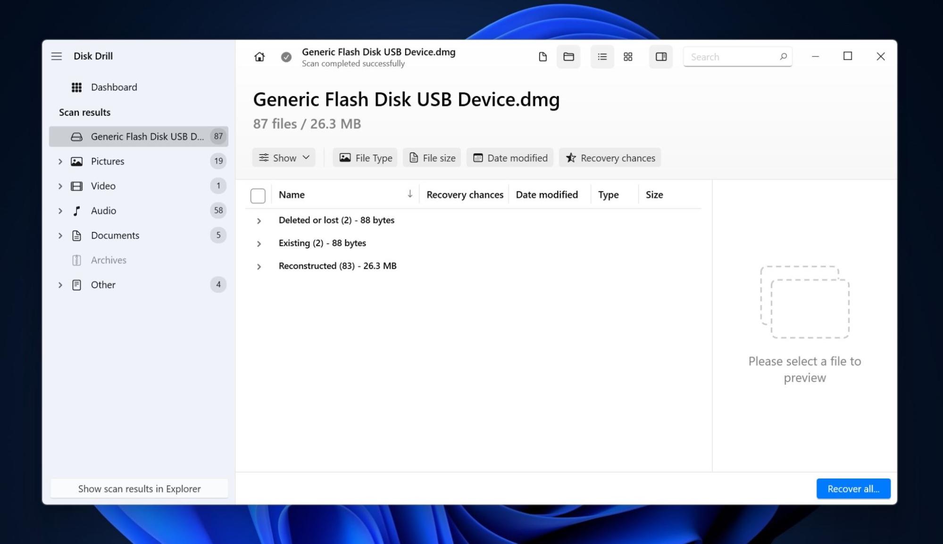
Task: Click on the Dashboard menu item
Action: 114,87
